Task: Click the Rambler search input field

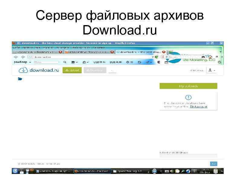Action: pos(46,62)
